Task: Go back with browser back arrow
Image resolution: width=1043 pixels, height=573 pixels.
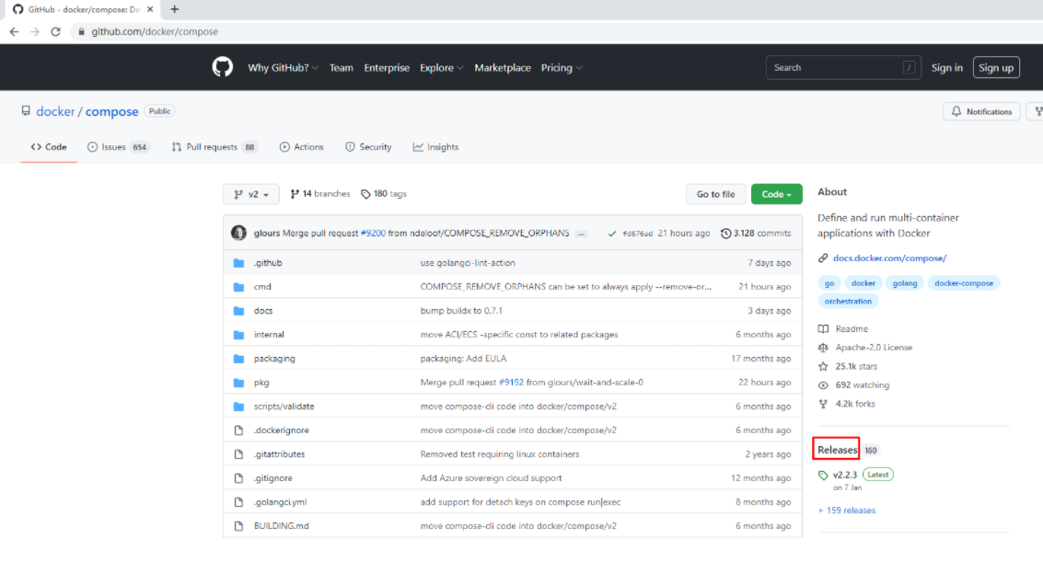Action: (14, 31)
